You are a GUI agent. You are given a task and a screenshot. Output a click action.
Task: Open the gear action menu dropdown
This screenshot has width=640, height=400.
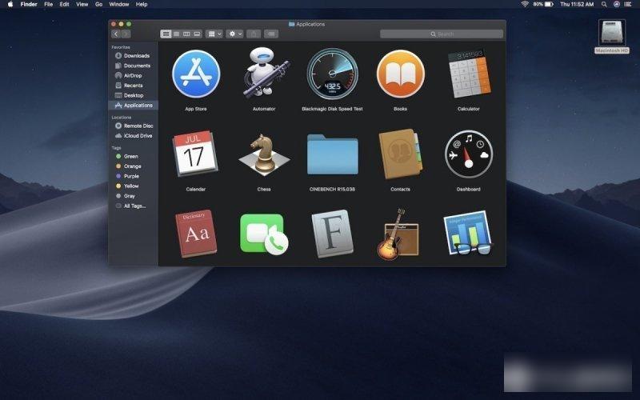235,34
